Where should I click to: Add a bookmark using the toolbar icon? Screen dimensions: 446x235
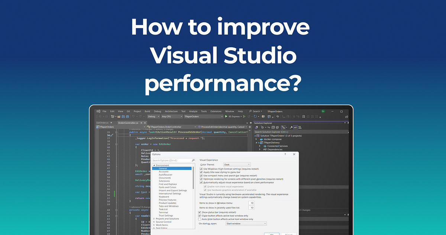pyautogui.click(x=304, y=116)
